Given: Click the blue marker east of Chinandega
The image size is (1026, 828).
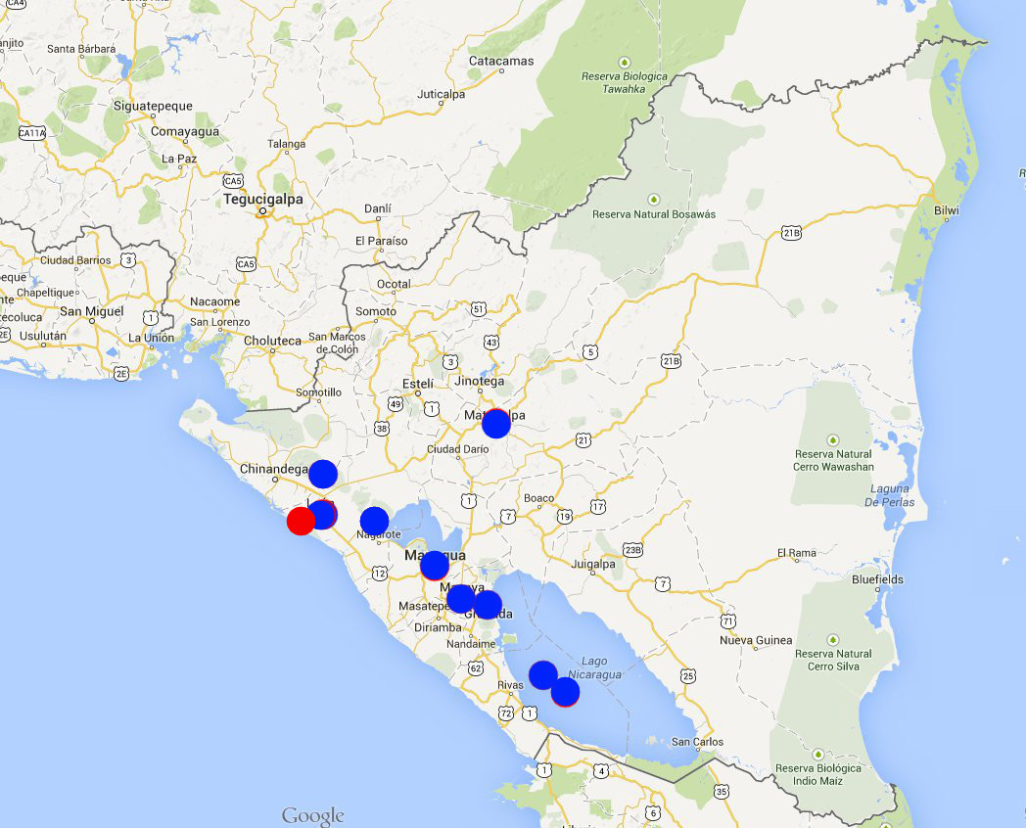Looking at the screenshot, I should (x=323, y=474).
